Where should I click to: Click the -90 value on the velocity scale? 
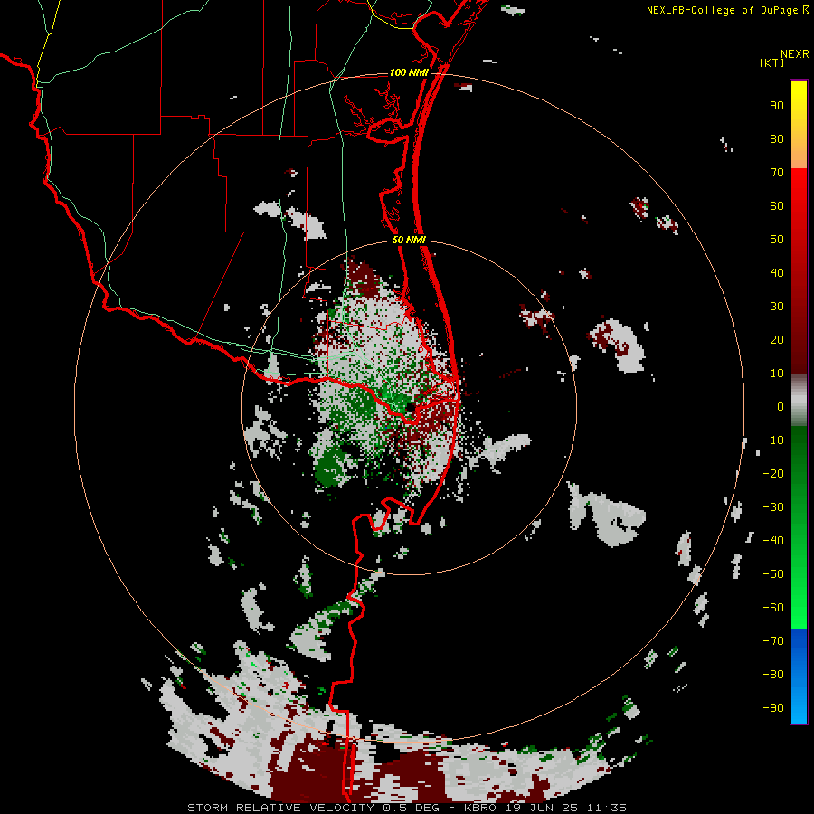click(x=773, y=707)
